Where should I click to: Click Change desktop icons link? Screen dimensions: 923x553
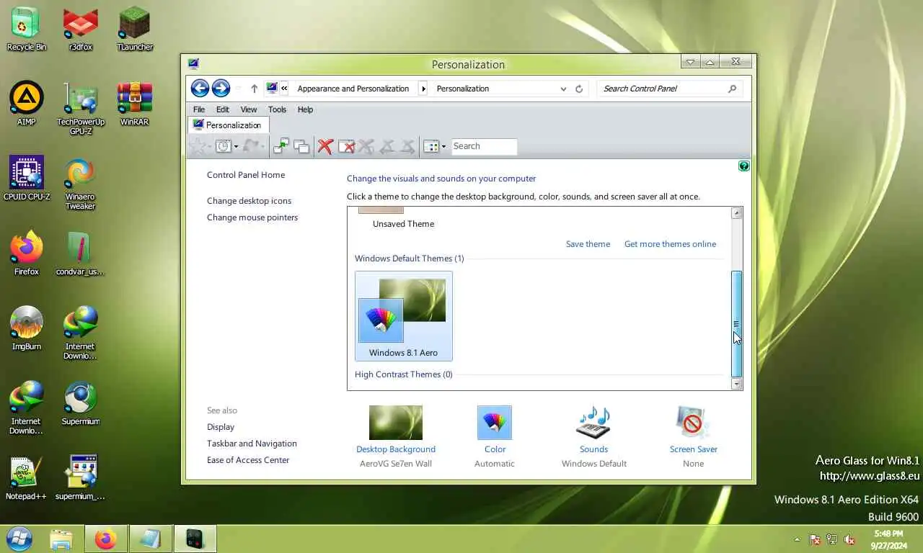pyautogui.click(x=249, y=201)
